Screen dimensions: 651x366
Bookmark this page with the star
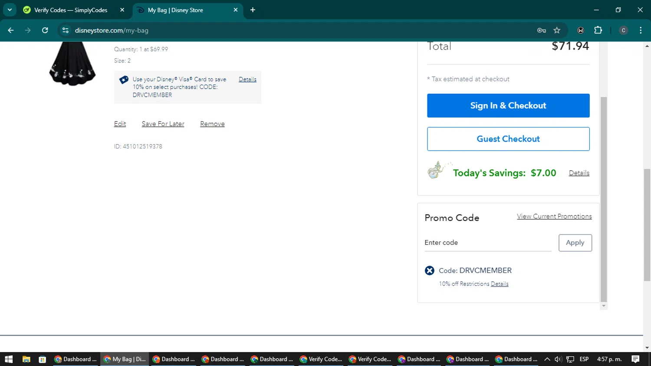[557, 30]
